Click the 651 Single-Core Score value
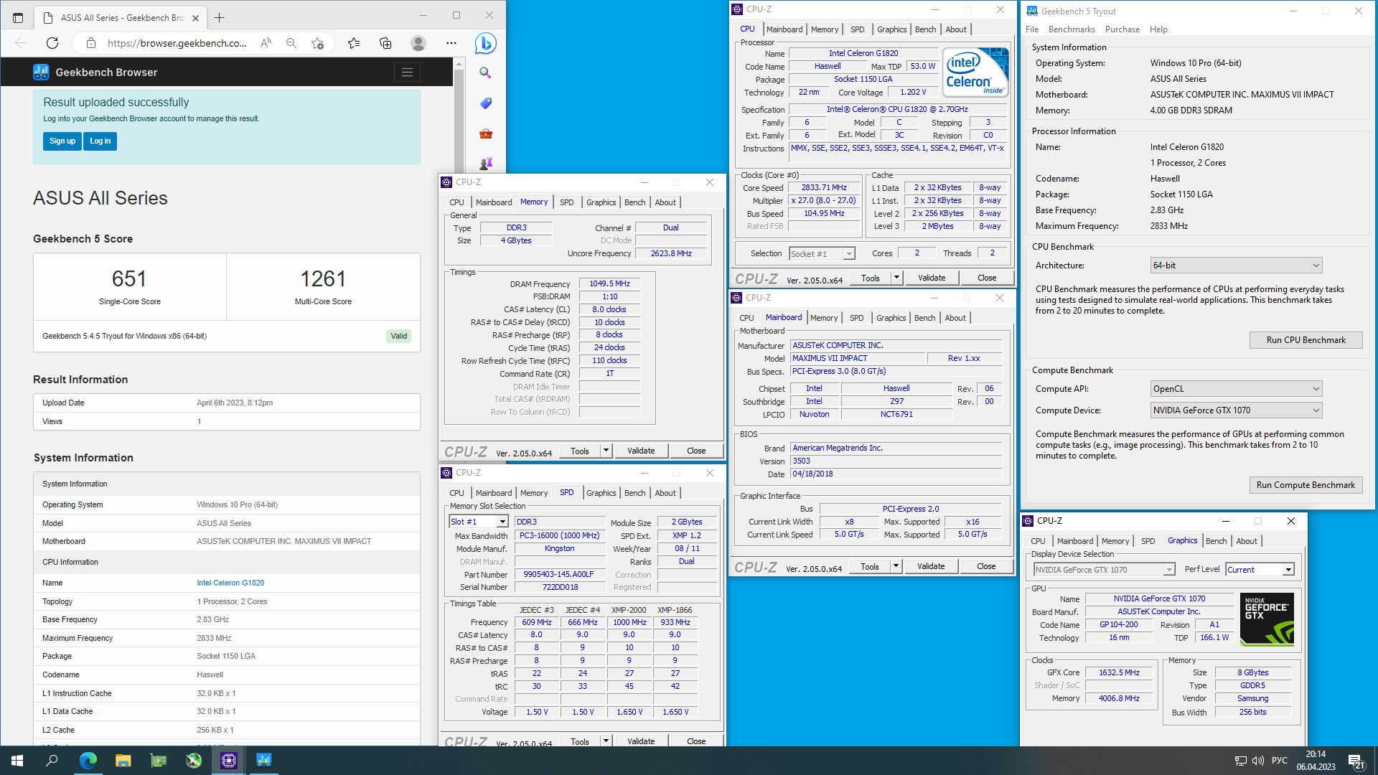Viewport: 1378px width, 775px height. coord(129,279)
